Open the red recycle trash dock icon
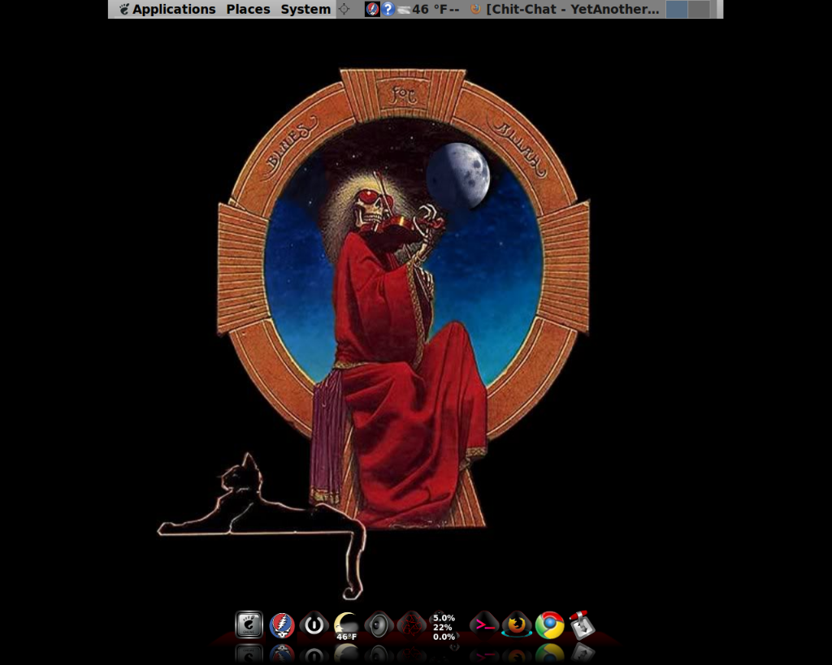 pos(412,624)
